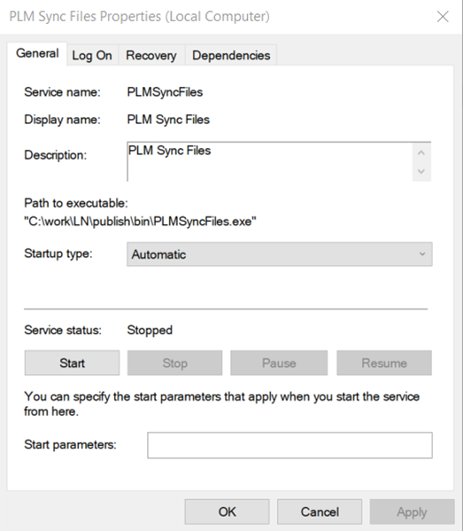
Task: Open the Recovery tab
Action: (151, 55)
